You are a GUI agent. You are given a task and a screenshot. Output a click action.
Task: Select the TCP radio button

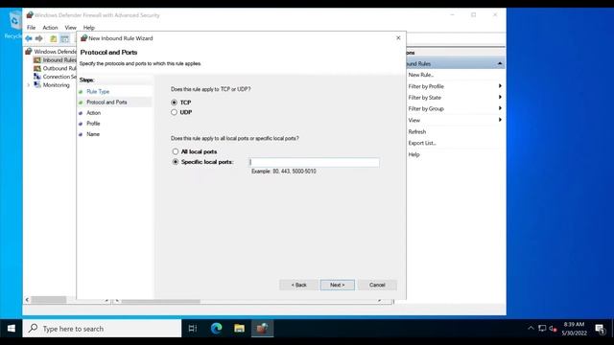[175, 103]
